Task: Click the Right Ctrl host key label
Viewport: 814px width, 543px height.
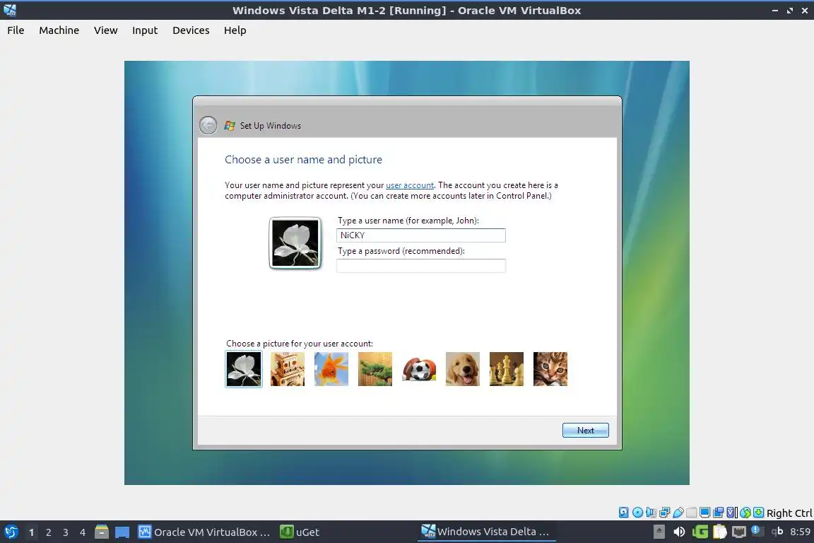Action: (789, 513)
